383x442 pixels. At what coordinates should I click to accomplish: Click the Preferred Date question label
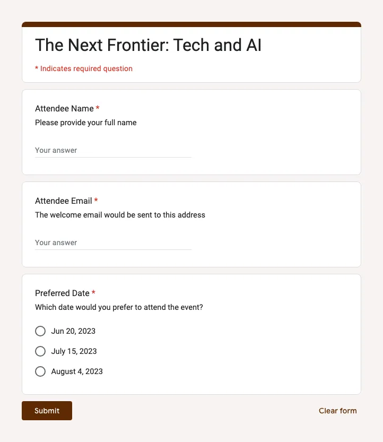tap(62, 293)
